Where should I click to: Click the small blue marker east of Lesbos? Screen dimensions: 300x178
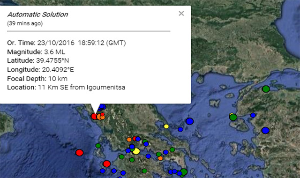coord(253,115)
